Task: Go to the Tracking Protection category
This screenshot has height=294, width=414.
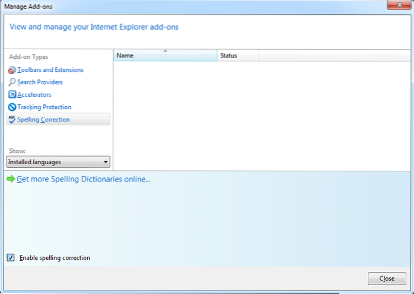Action: coord(44,107)
